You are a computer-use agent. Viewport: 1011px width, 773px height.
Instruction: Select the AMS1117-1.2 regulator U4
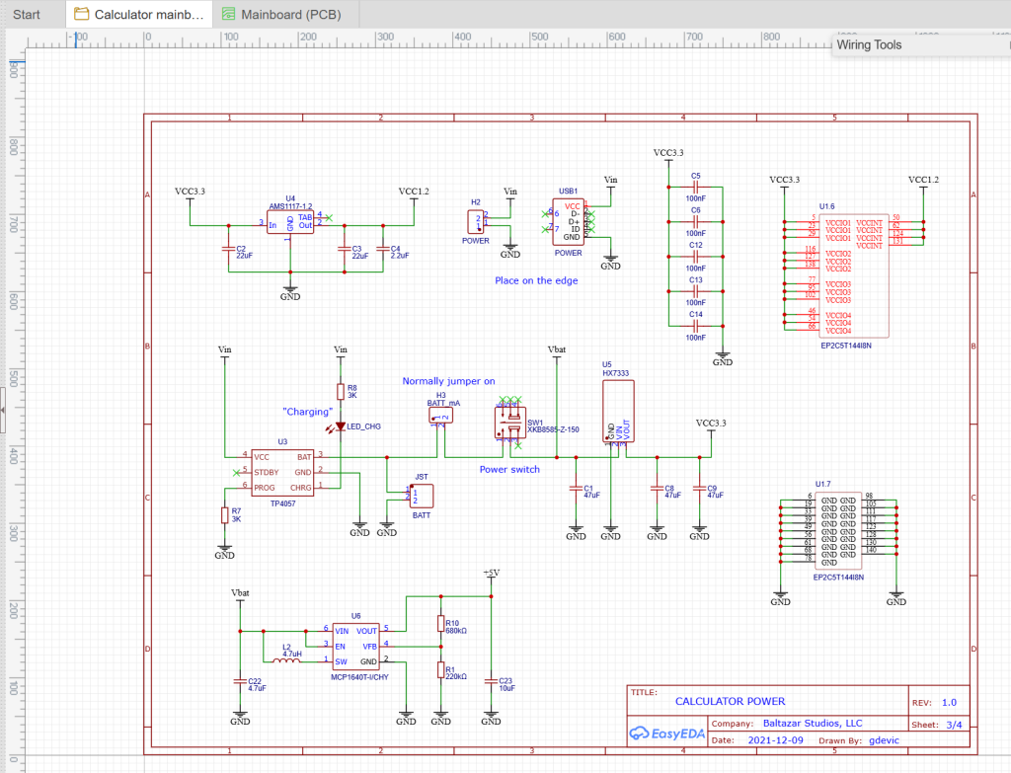pos(288,221)
